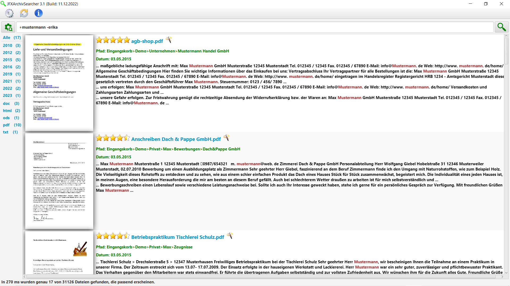Open agb-shop.pdf result link

147,41
